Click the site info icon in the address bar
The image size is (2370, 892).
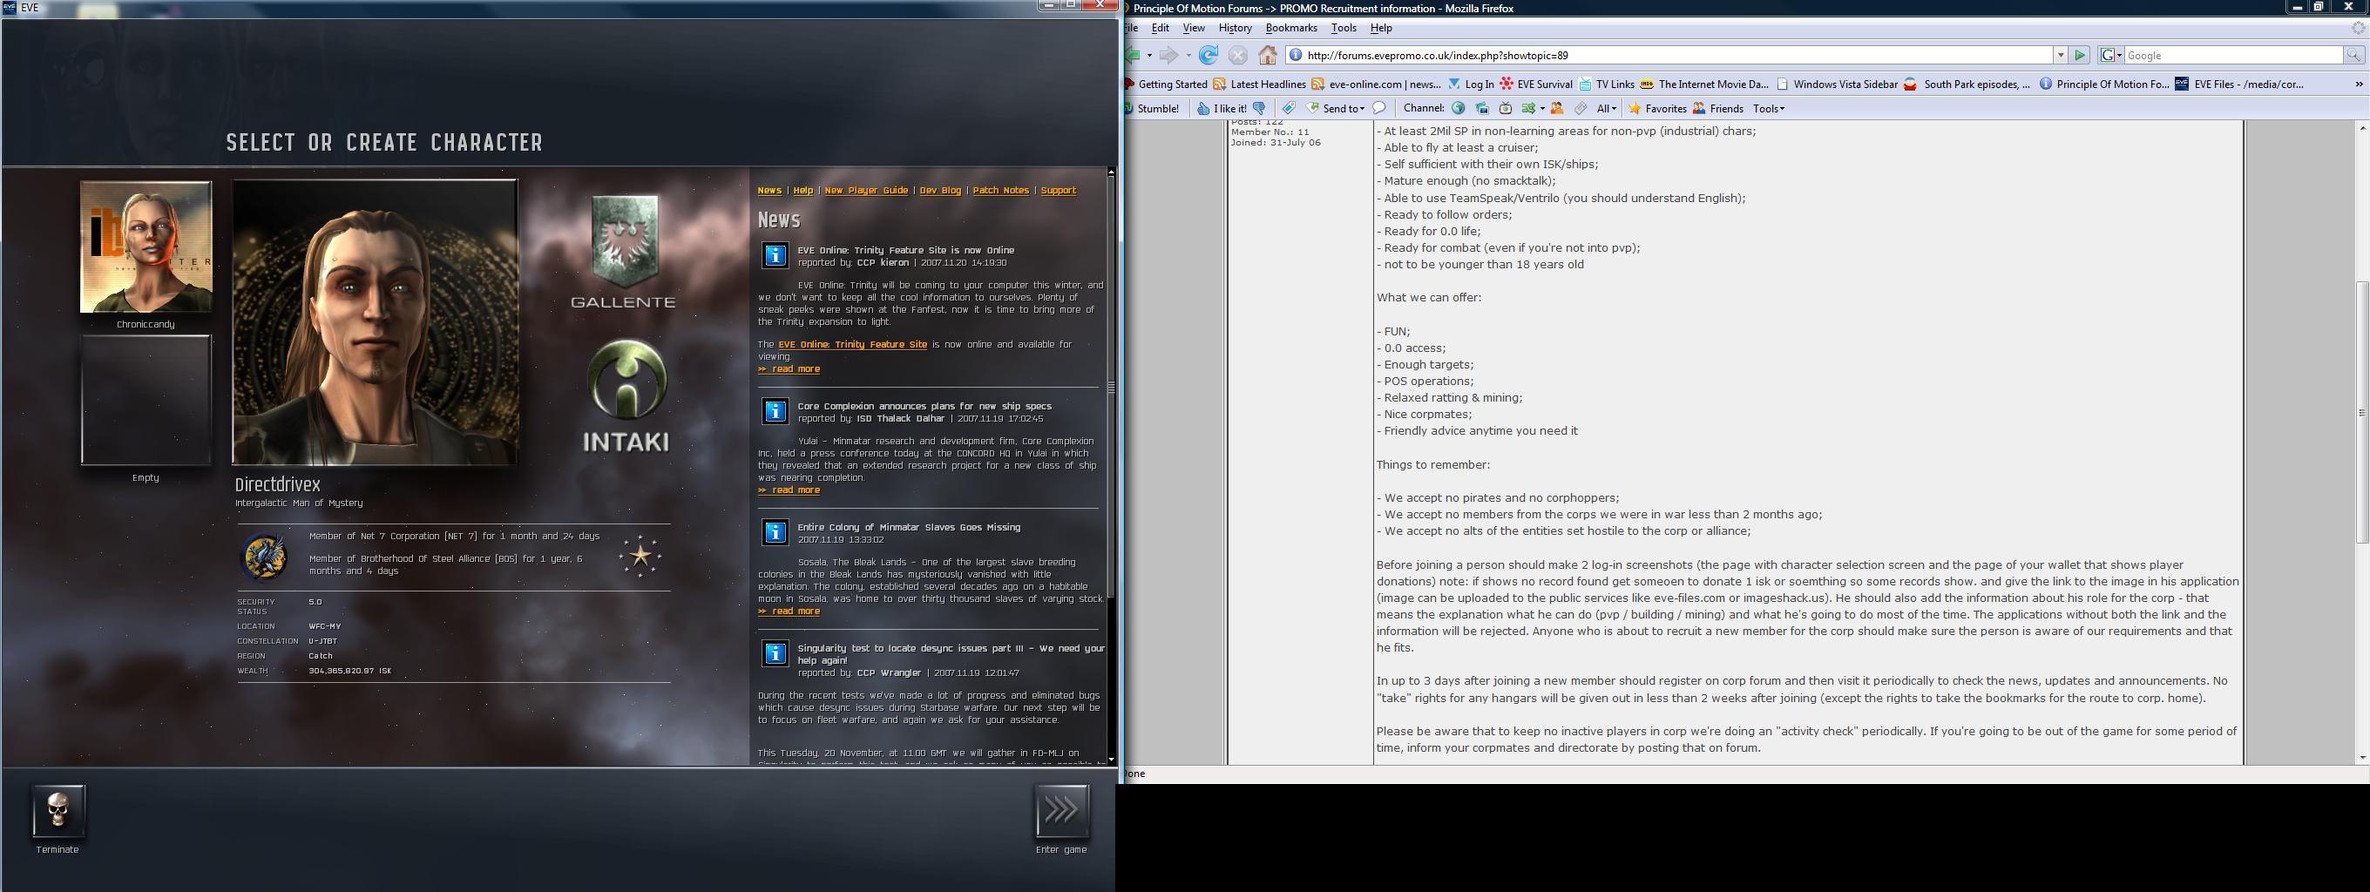[x=1296, y=55]
